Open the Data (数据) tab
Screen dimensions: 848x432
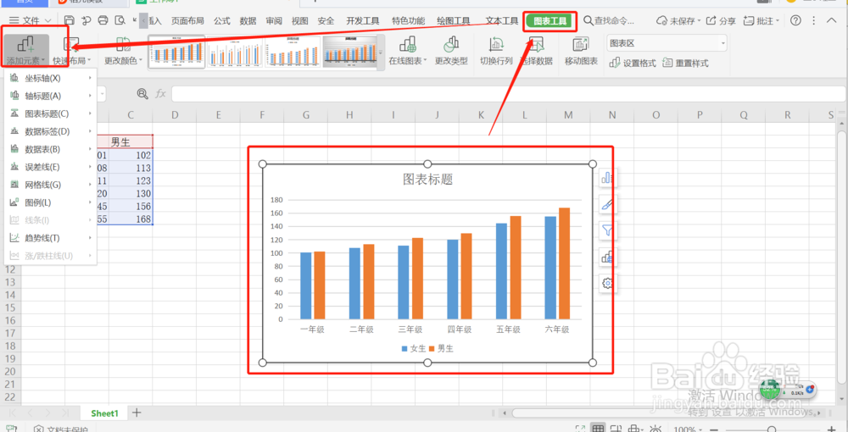pos(248,21)
